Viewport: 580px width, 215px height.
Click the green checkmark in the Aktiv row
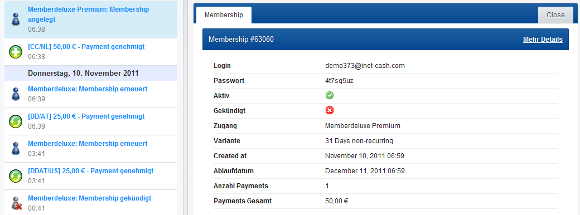click(329, 96)
